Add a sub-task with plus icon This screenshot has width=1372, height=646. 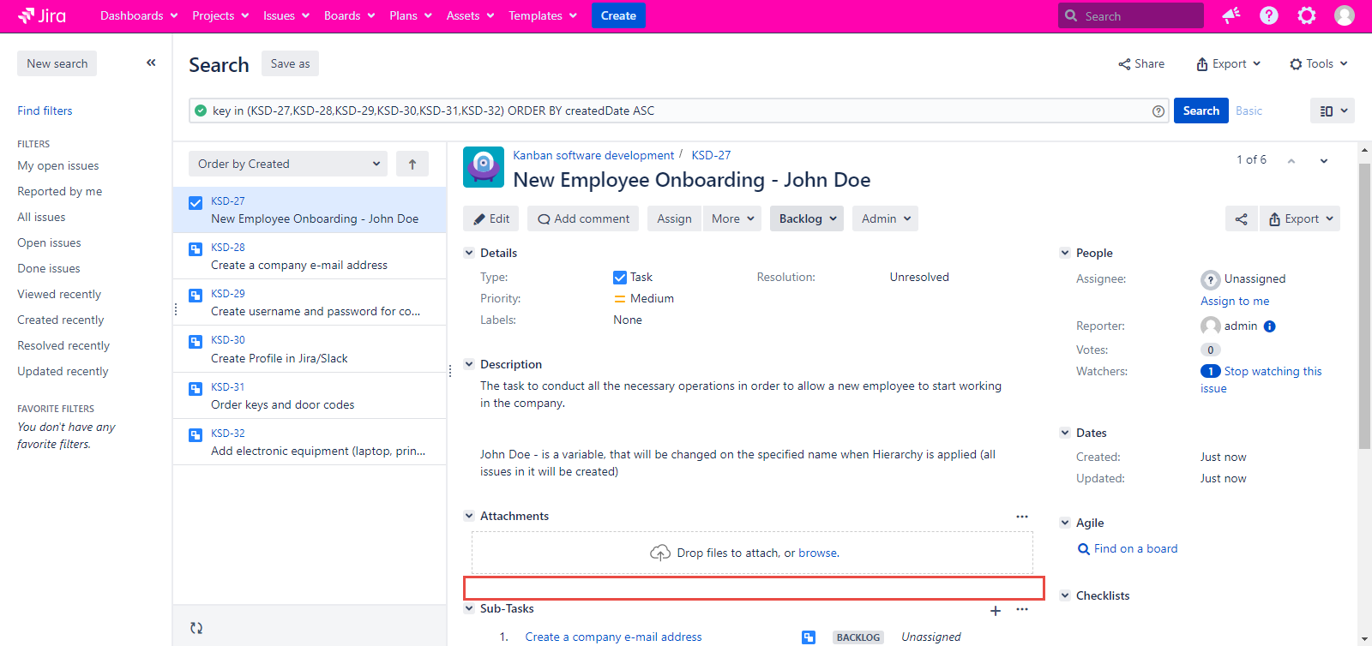[x=996, y=610]
